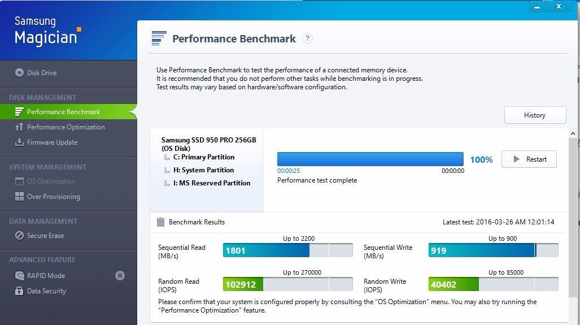
Task: Click the Samsung Magician logo
Action: coord(47,32)
